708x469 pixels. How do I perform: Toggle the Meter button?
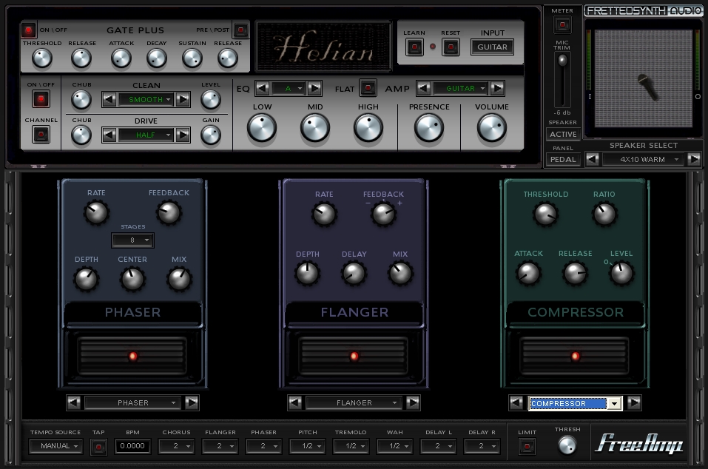click(562, 24)
